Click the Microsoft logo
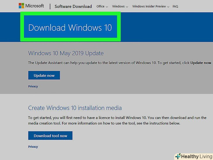213x160 pixels. click(31, 6)
